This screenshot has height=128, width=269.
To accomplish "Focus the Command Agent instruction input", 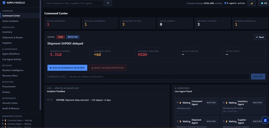I will coord(158,77).
